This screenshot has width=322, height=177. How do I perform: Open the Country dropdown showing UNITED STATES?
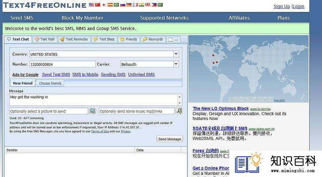pyautogui.click(x=176, y=54)
